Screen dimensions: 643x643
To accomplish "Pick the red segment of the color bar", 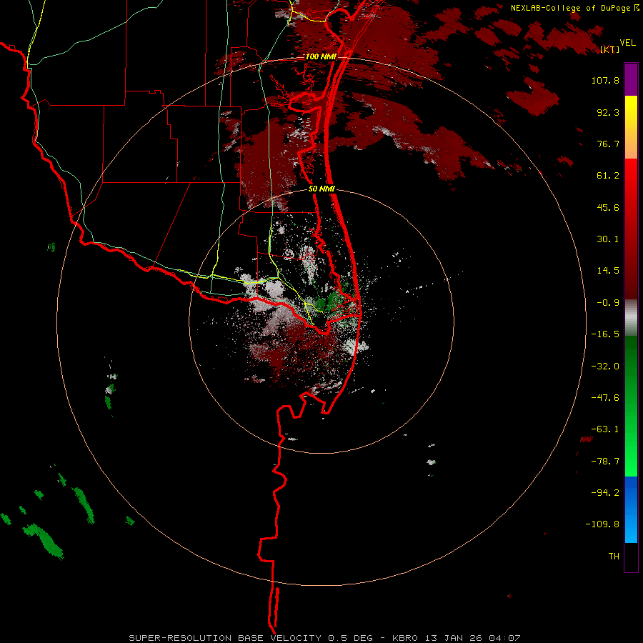I will 631,229.
